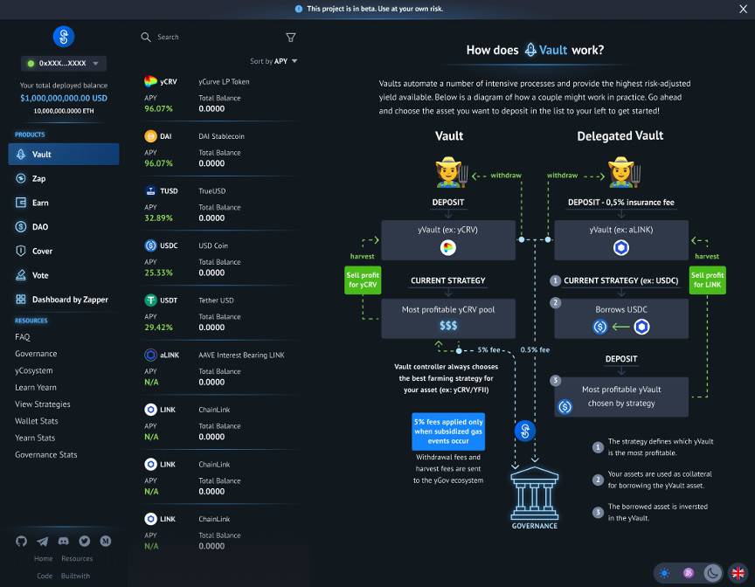Open the Telegram icon link
The image size is (755, 587).
coord(43,542)
